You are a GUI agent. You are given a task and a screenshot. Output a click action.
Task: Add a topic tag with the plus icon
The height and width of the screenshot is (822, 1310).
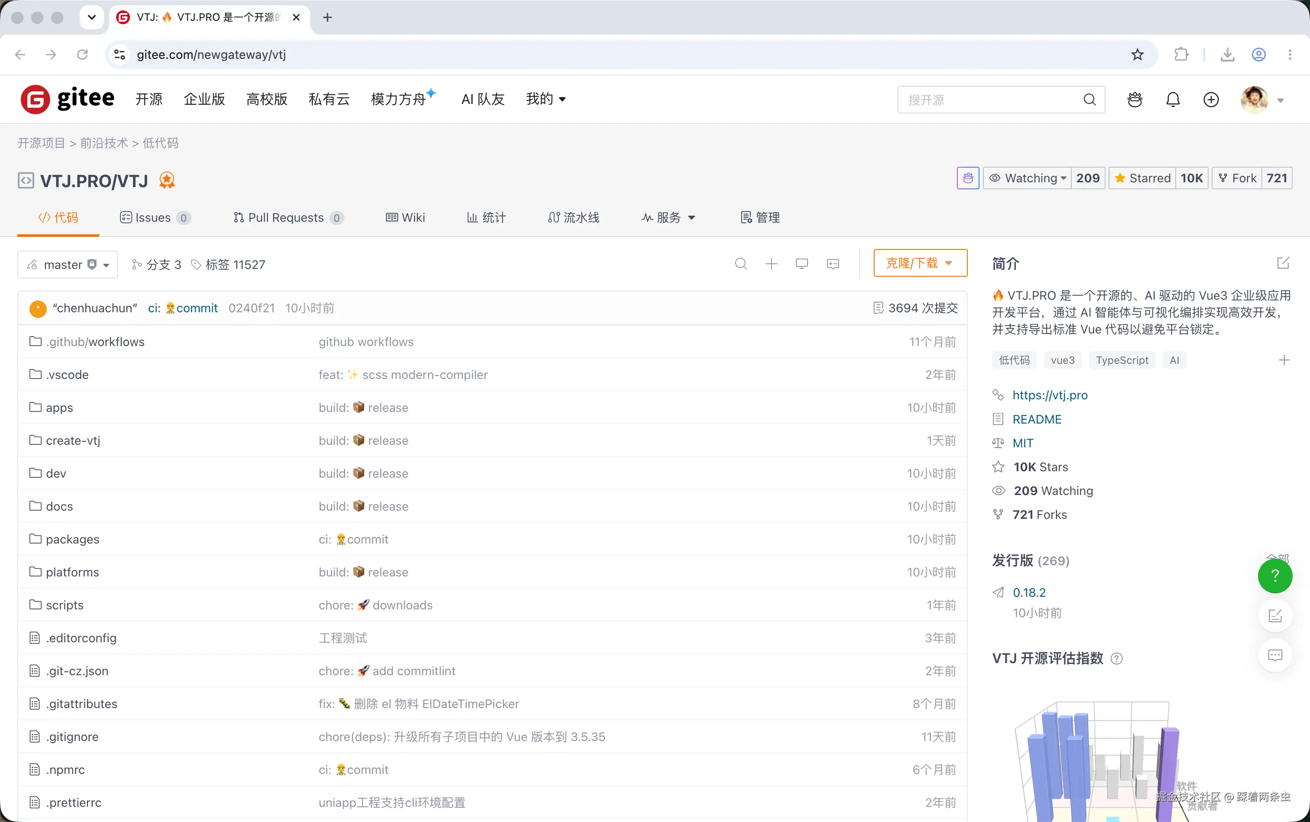click(x=1284, y=360)
